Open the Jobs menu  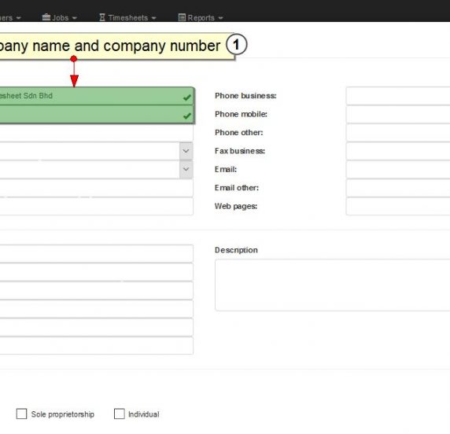pos(60,17)
